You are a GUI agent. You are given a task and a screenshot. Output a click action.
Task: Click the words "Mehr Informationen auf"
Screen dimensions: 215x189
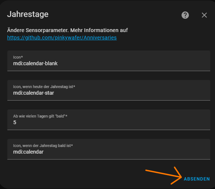[99, 30]
